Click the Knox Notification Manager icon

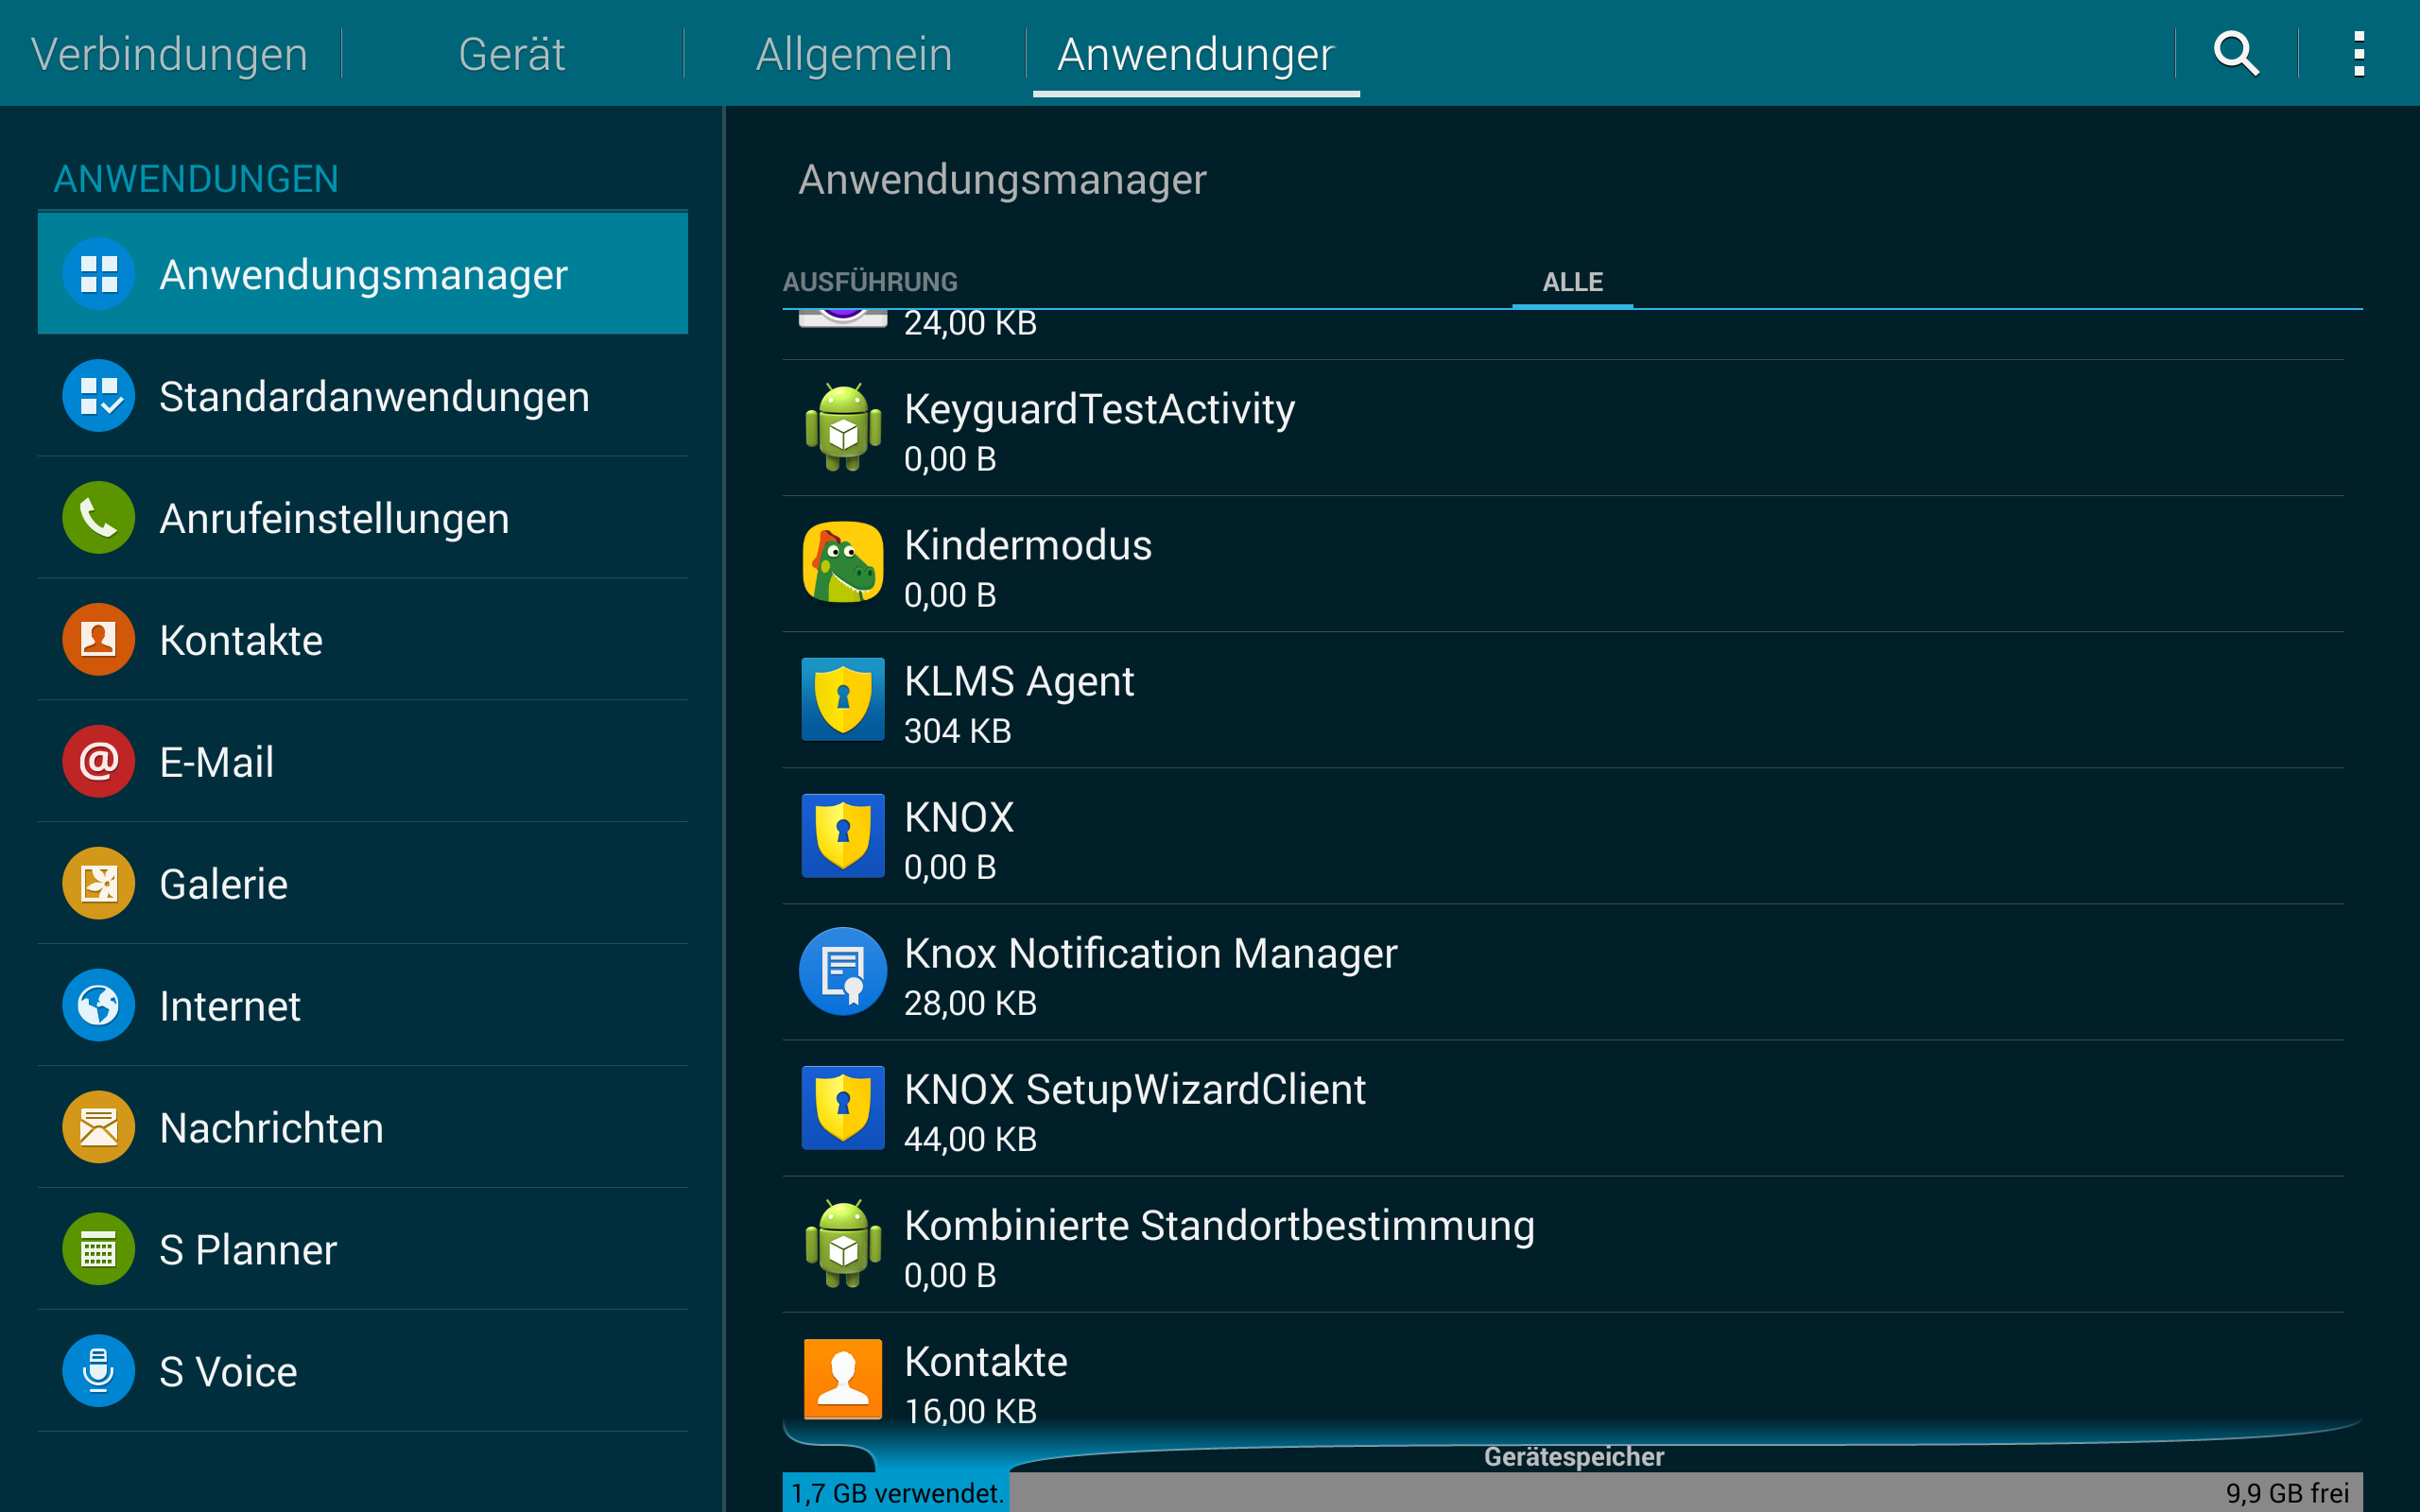tap(843, 971)
